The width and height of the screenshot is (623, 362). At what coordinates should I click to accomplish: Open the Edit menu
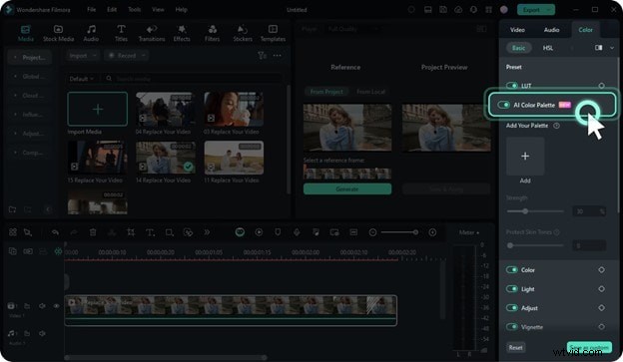[112, 10]
